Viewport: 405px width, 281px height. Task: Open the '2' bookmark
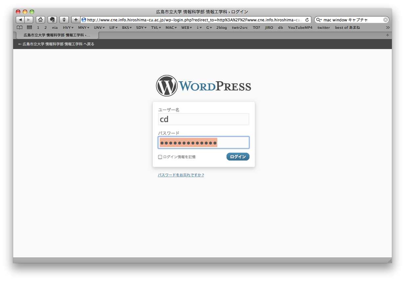click(x=45, y=28)
